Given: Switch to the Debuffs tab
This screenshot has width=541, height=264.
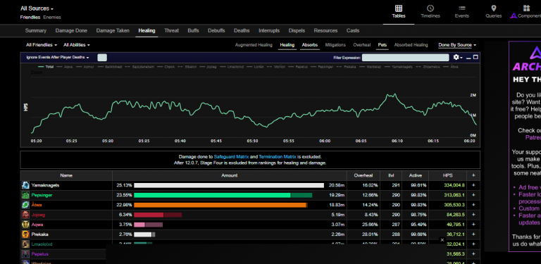Looking at the screenshot, I should (x=216, y=31).
